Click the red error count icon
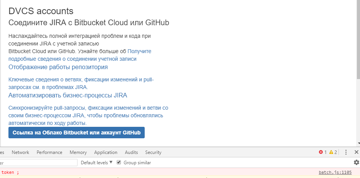The width and height of the screenshot is (360, 178). tap(321, 152)
